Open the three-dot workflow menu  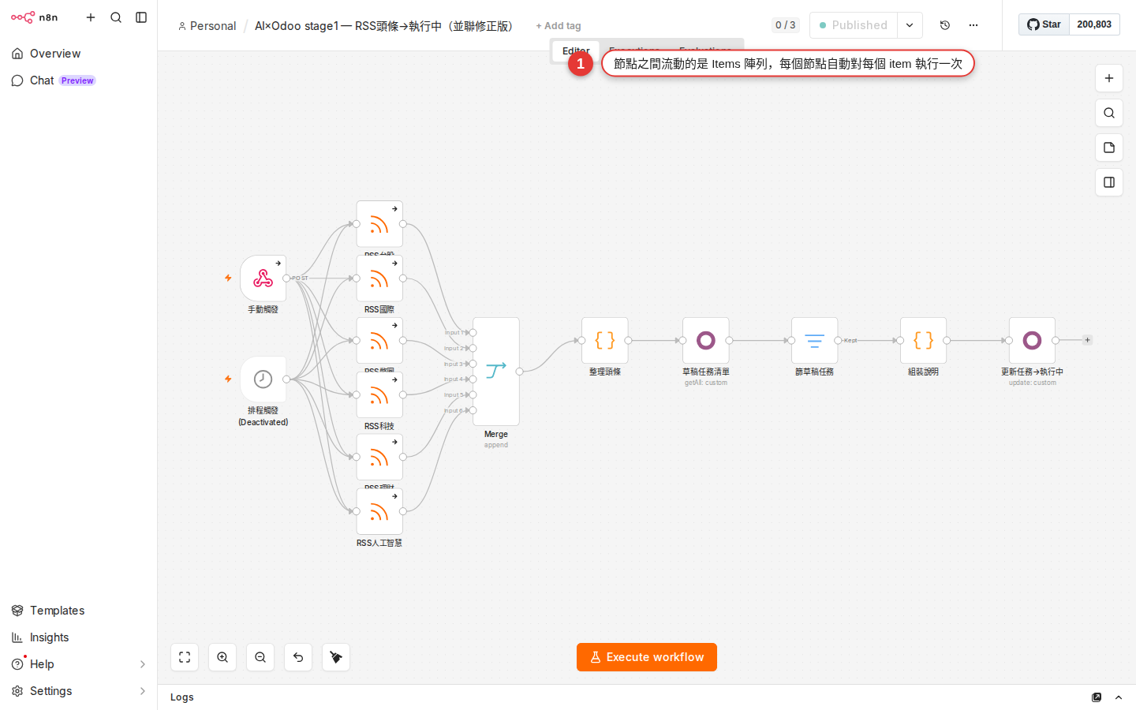pyautogui.click(x=973, y=25)
